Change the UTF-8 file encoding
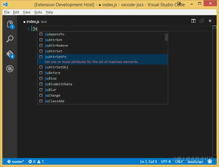 (166, 162)
